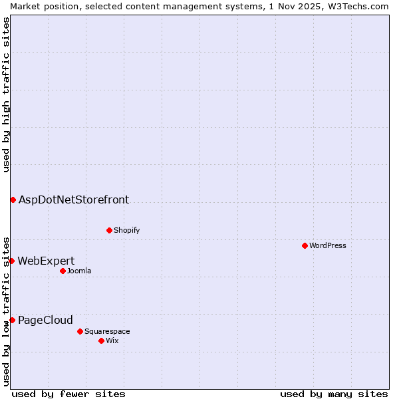Select the WebExpert red data point

click(x=12, y=261)
